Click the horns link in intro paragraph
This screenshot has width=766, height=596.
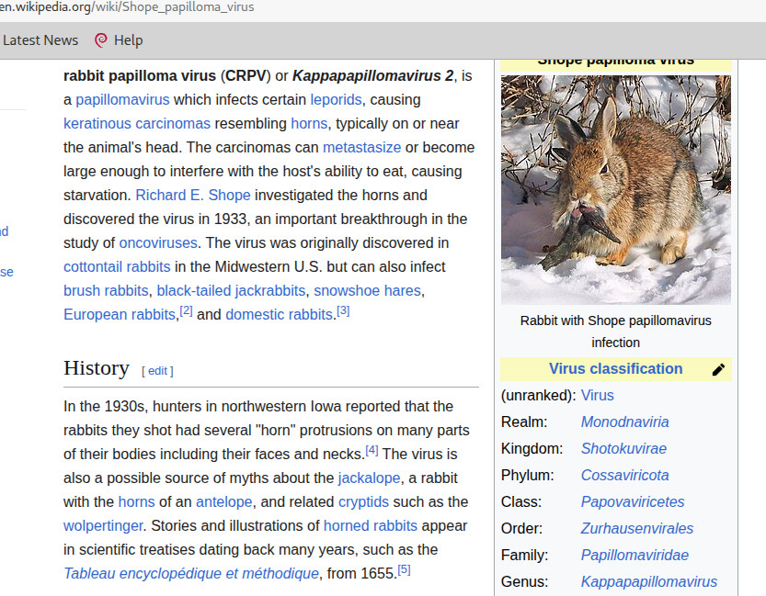pos(309,123)
